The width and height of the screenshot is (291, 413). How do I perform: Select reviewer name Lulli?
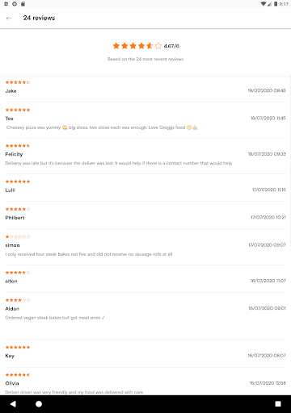(10, 190)
